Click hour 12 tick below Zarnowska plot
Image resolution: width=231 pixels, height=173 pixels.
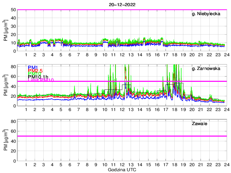coord(122,110)
